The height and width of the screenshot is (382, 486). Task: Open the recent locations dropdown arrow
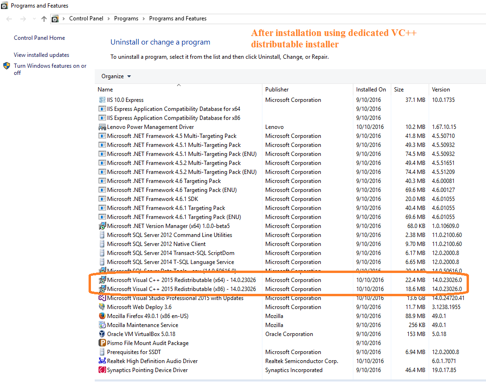pyautogui.click(x=34, y=18)
